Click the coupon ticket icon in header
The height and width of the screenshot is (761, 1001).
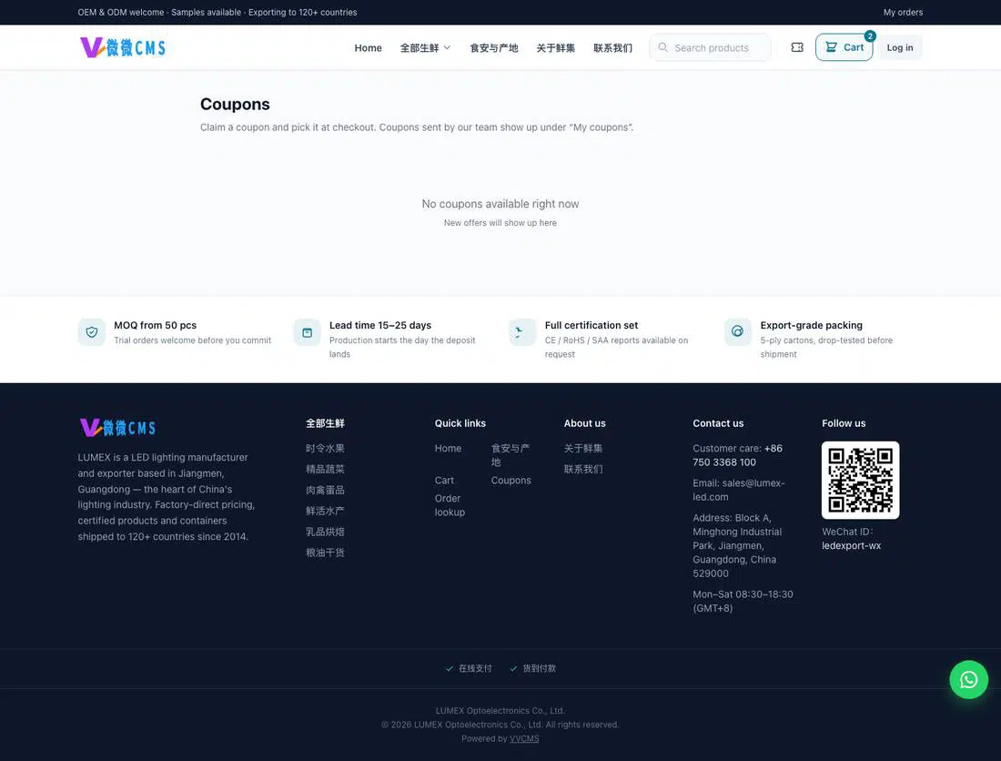coord(797,47)
